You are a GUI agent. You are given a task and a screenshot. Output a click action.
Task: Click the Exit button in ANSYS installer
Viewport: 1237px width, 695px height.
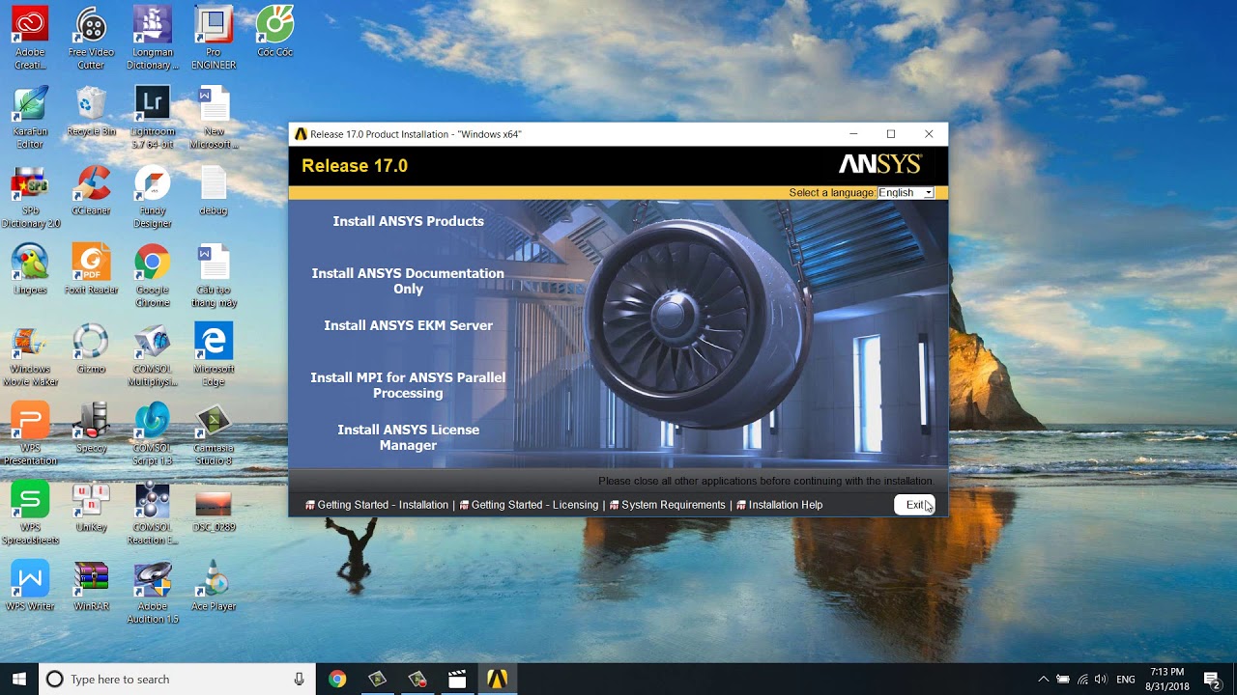tap(915, 505)
